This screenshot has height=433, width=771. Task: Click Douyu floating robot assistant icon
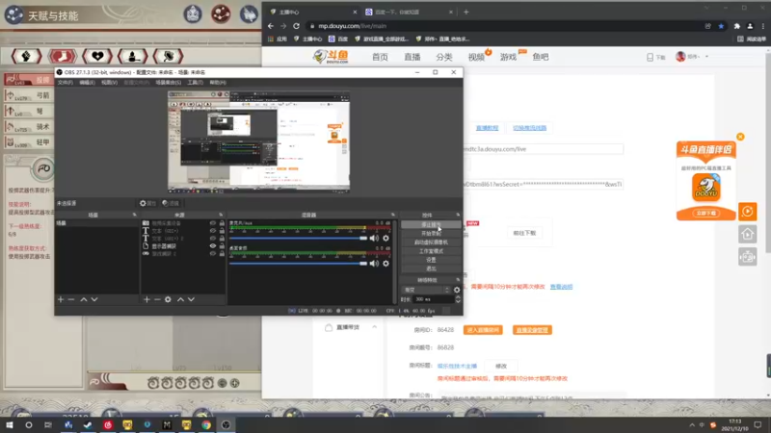748,257
